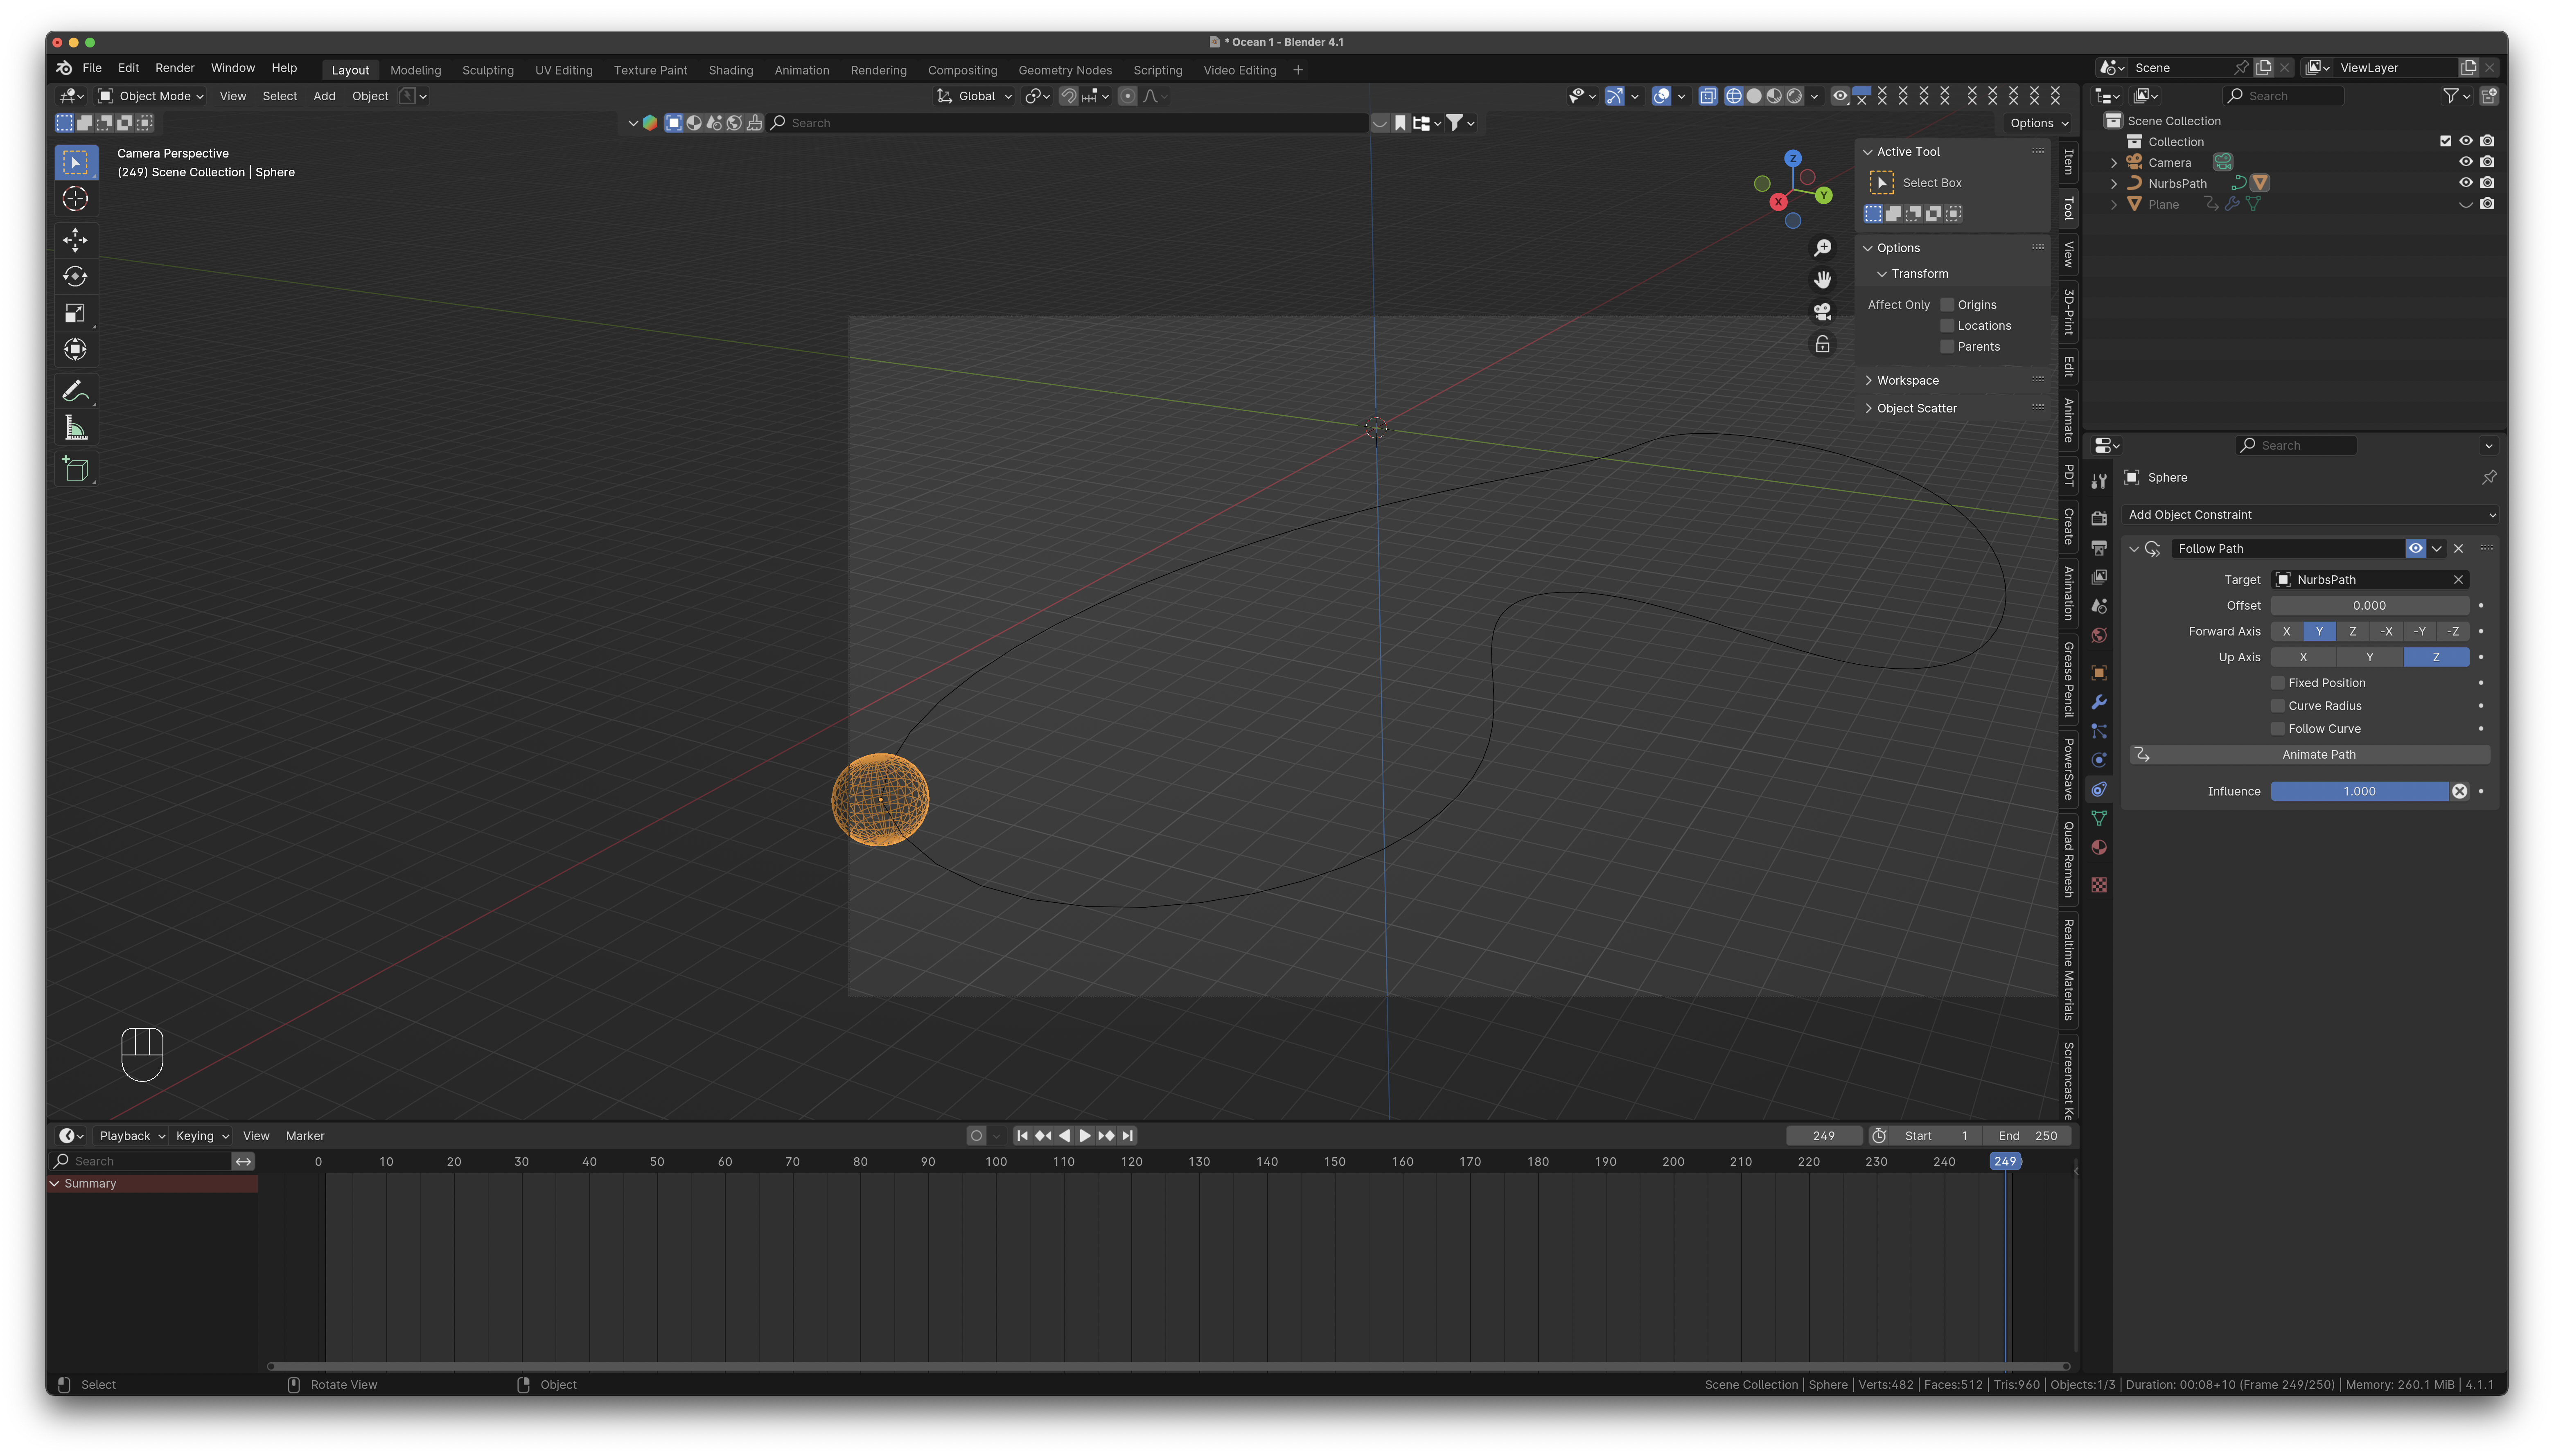Activate the Move tool
This screenshot has height=1456, width=2554.
[75, 239]
